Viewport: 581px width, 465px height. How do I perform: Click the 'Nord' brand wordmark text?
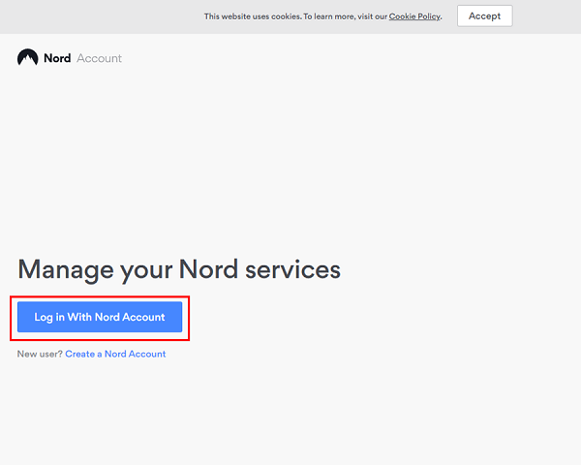click(57, 58)
